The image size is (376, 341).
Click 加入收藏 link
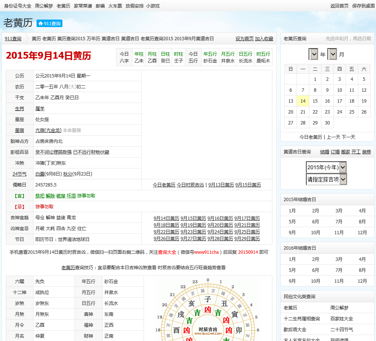pos(264,39)
